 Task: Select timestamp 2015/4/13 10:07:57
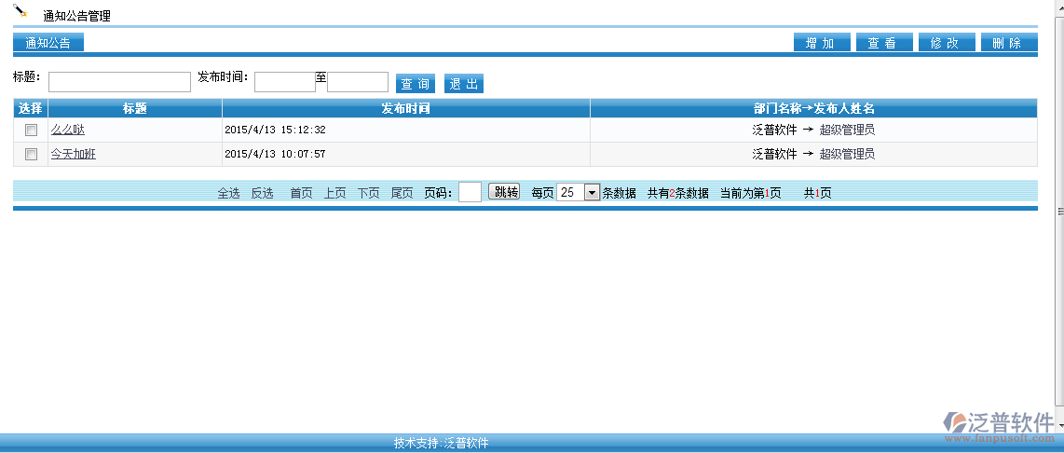click(275, 154)
